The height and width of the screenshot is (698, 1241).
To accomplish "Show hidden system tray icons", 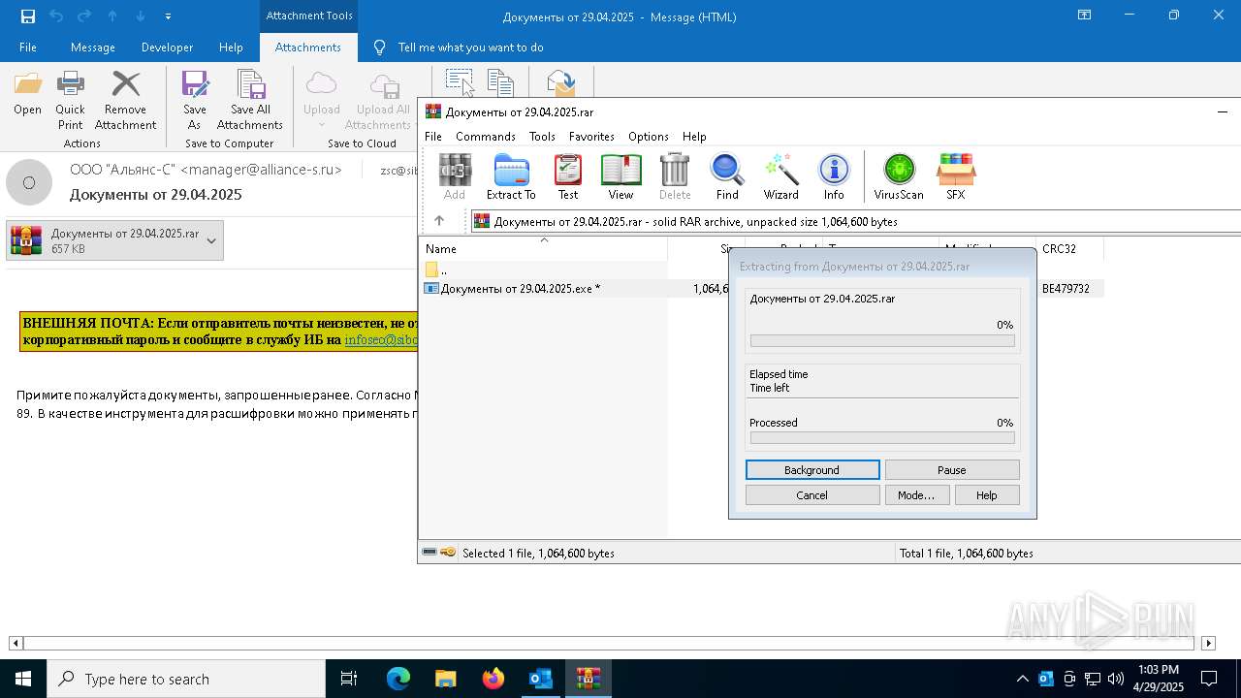I will [1022, 679].
